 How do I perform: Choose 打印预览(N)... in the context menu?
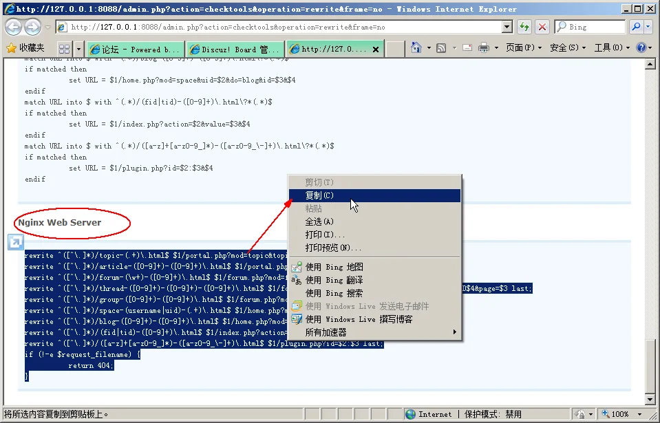click(x=374, y=248)
